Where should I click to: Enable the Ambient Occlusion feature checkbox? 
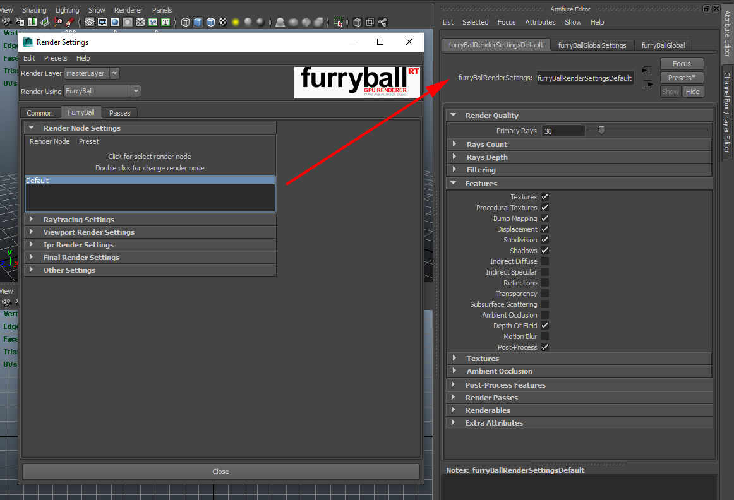[545, 315]
